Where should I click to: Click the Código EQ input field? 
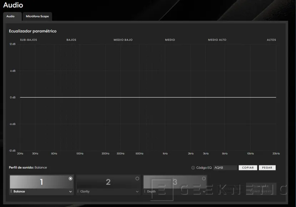tap(225, 168)
